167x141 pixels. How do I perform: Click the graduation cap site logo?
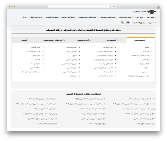(x=152, y=12)
